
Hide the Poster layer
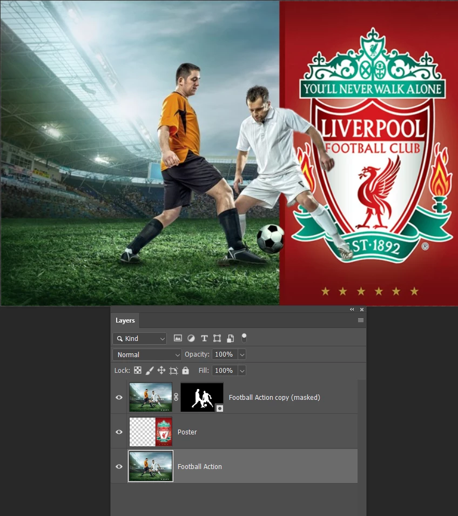(119, 432)
